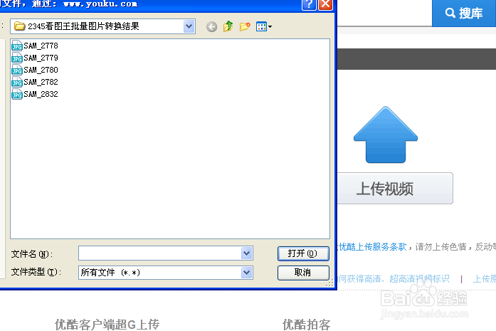This screenshot has width=496, height=331.
Task: Click the 优酷客户端超G上传 heading
Action: pos(107,325)
